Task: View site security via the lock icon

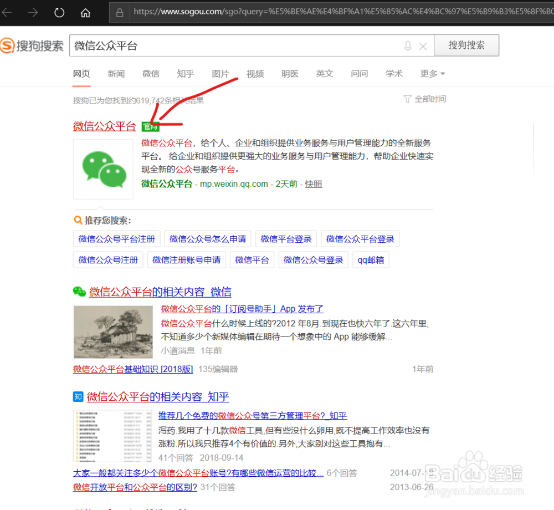Action: tap(120, 13)
